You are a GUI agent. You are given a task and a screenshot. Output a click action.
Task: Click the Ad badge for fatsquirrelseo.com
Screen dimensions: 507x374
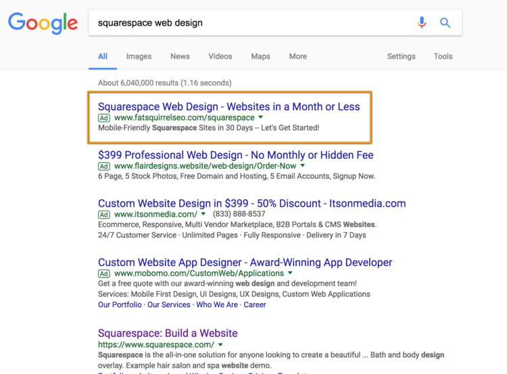[104, 118]
